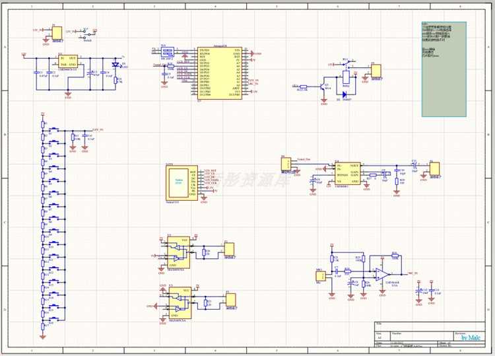Select the feedback resistor above the op-amp
495x356 pixels.
click(x=395, y=256)
